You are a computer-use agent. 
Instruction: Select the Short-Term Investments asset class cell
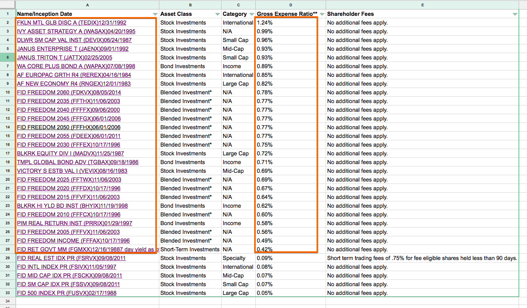(190, 249)
